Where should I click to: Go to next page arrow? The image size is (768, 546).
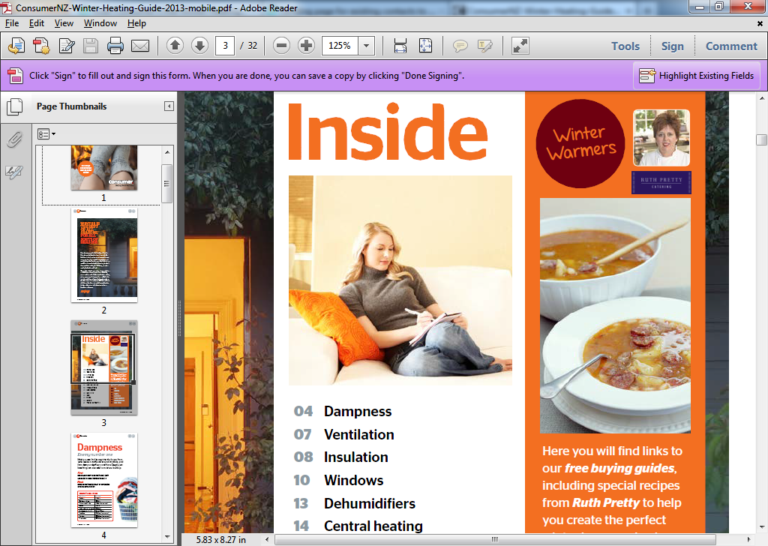[x=199, y=46]
